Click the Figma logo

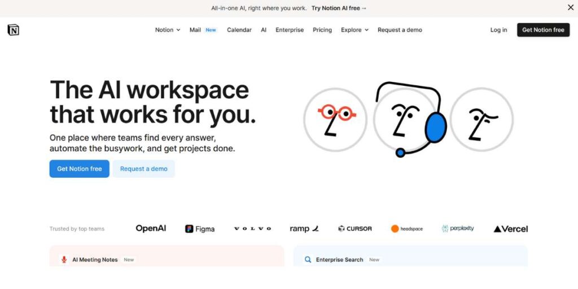coord(200,229)
